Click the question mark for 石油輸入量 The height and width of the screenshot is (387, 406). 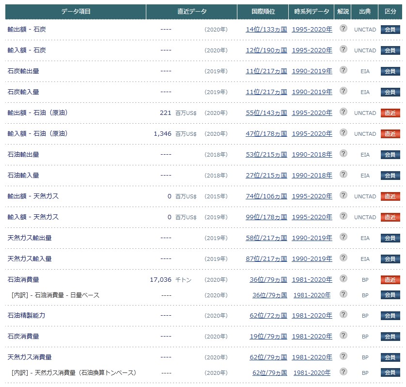pyautogui.click(x=343, y=175)
